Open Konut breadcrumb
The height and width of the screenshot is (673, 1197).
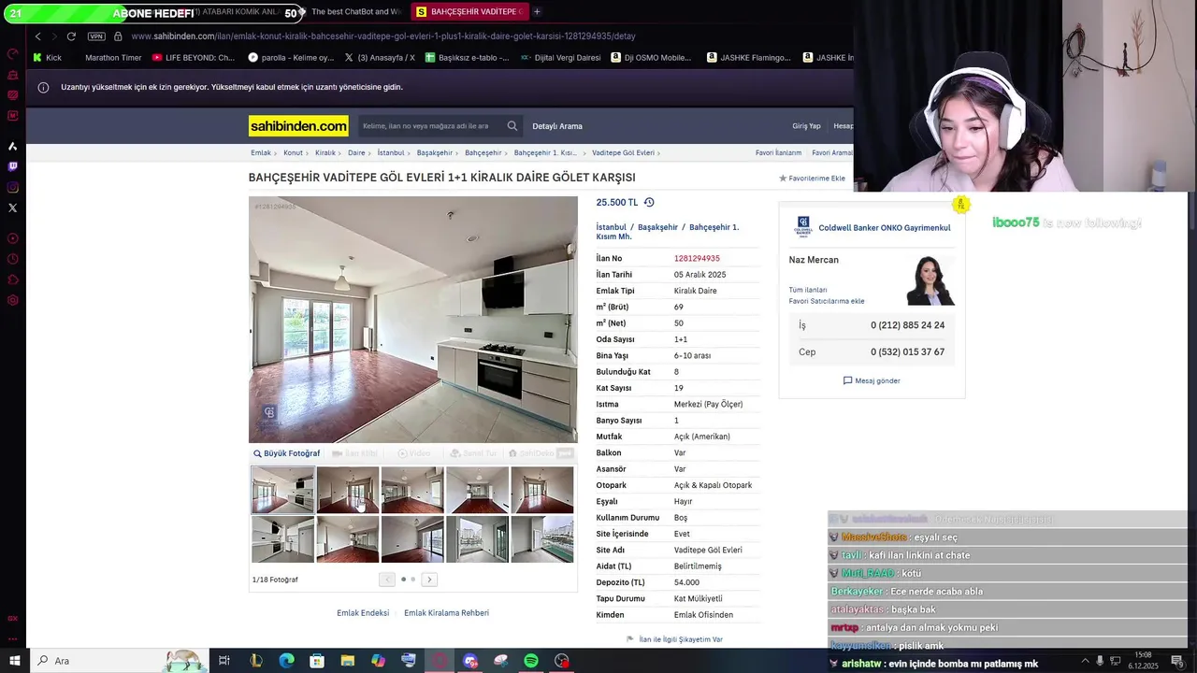[293, 152]
